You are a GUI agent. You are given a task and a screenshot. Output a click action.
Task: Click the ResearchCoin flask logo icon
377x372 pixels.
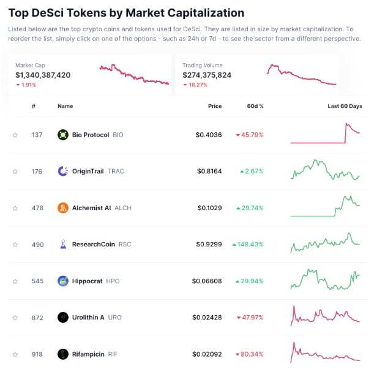(x=62, y=244)
